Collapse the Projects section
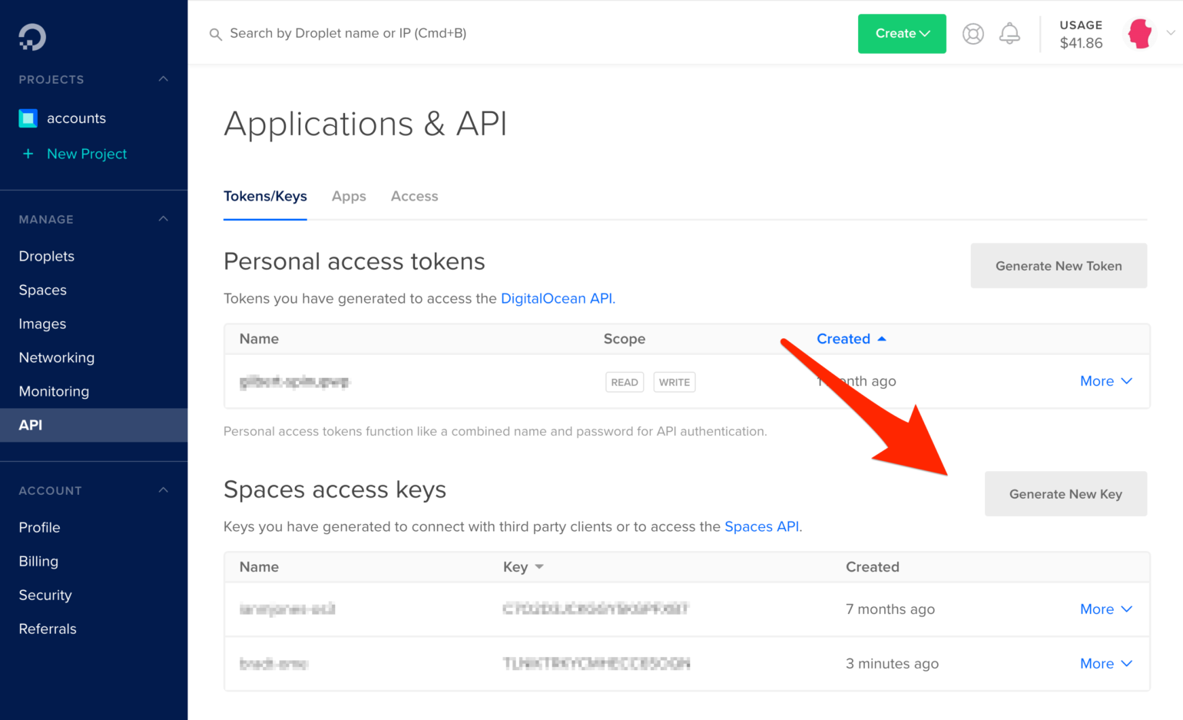The image size is (1183, 720). point(163,79)
